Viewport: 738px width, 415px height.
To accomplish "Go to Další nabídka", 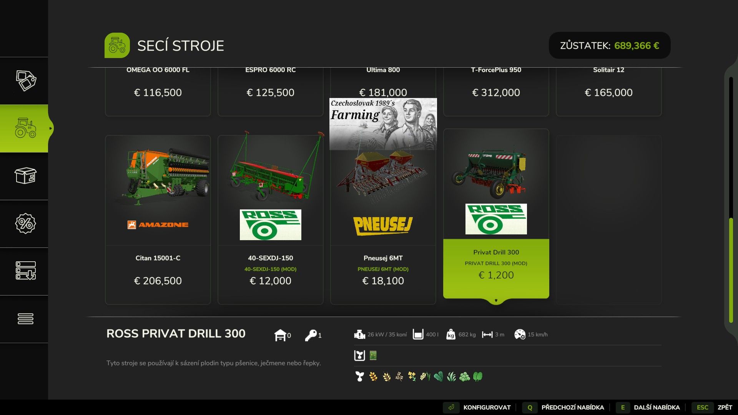I will (649, 407).
